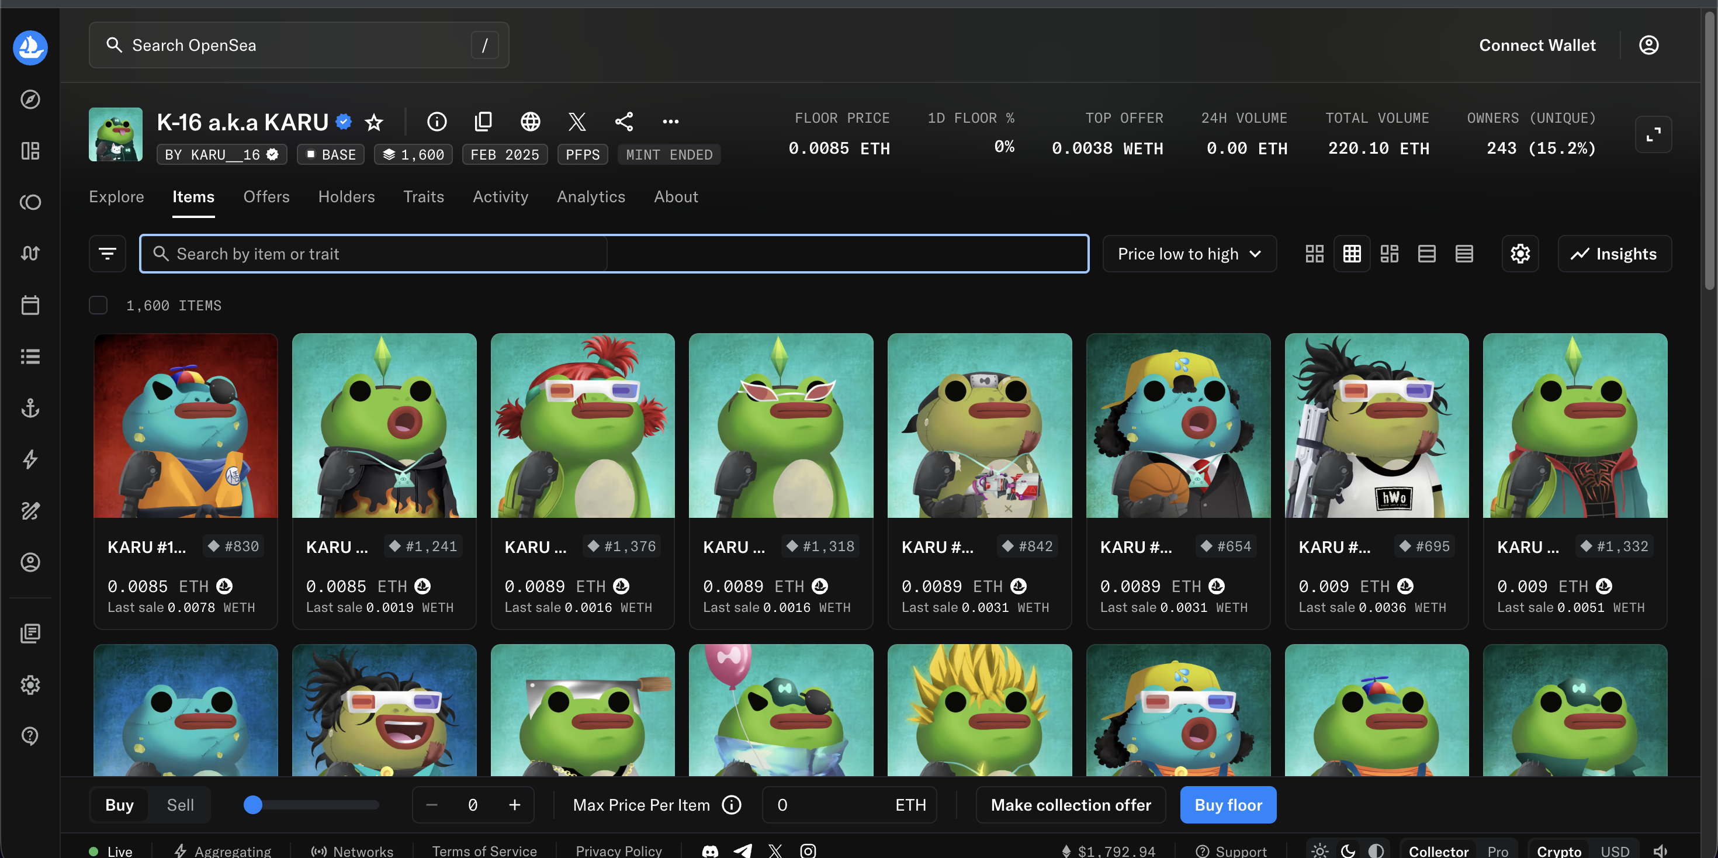Click Make collection offer button
Image resolution: width=1718 pixels, height=858 pixels.
(1071, 805)
